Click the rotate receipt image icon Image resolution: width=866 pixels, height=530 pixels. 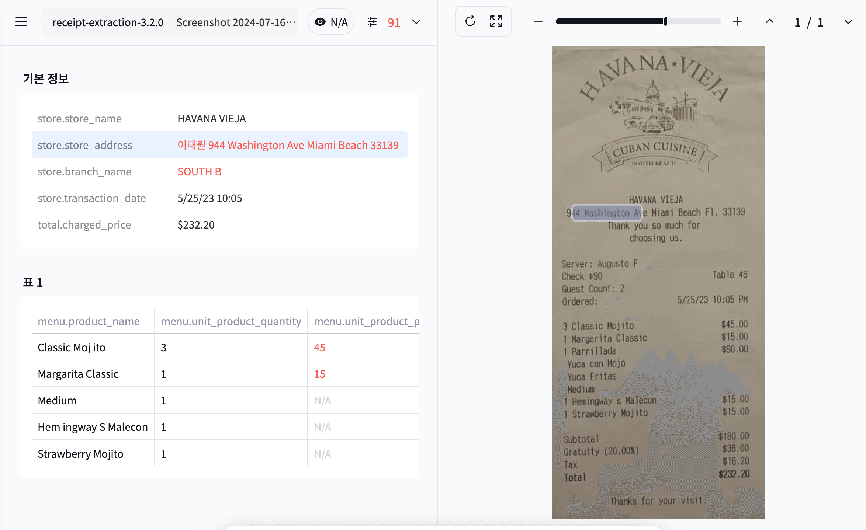click(470, 21)
